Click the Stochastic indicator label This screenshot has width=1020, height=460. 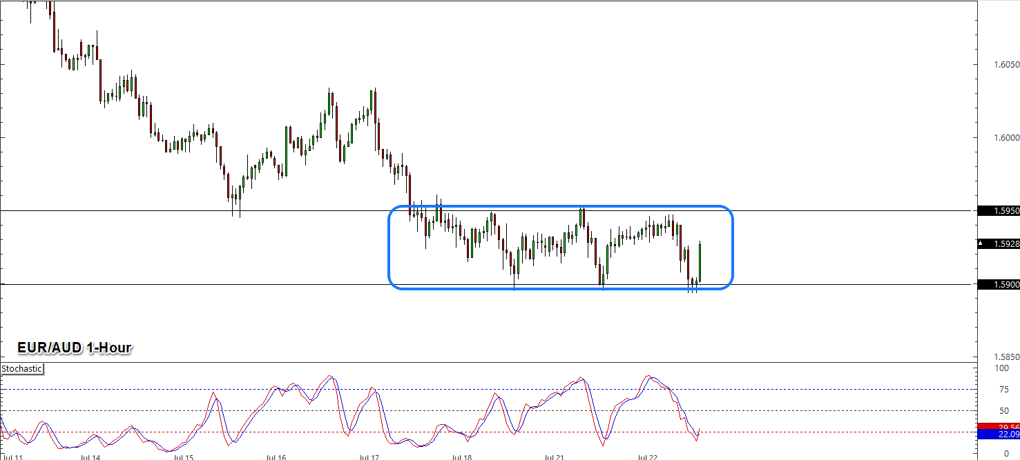pyautogui.click(x=21, y=369)
